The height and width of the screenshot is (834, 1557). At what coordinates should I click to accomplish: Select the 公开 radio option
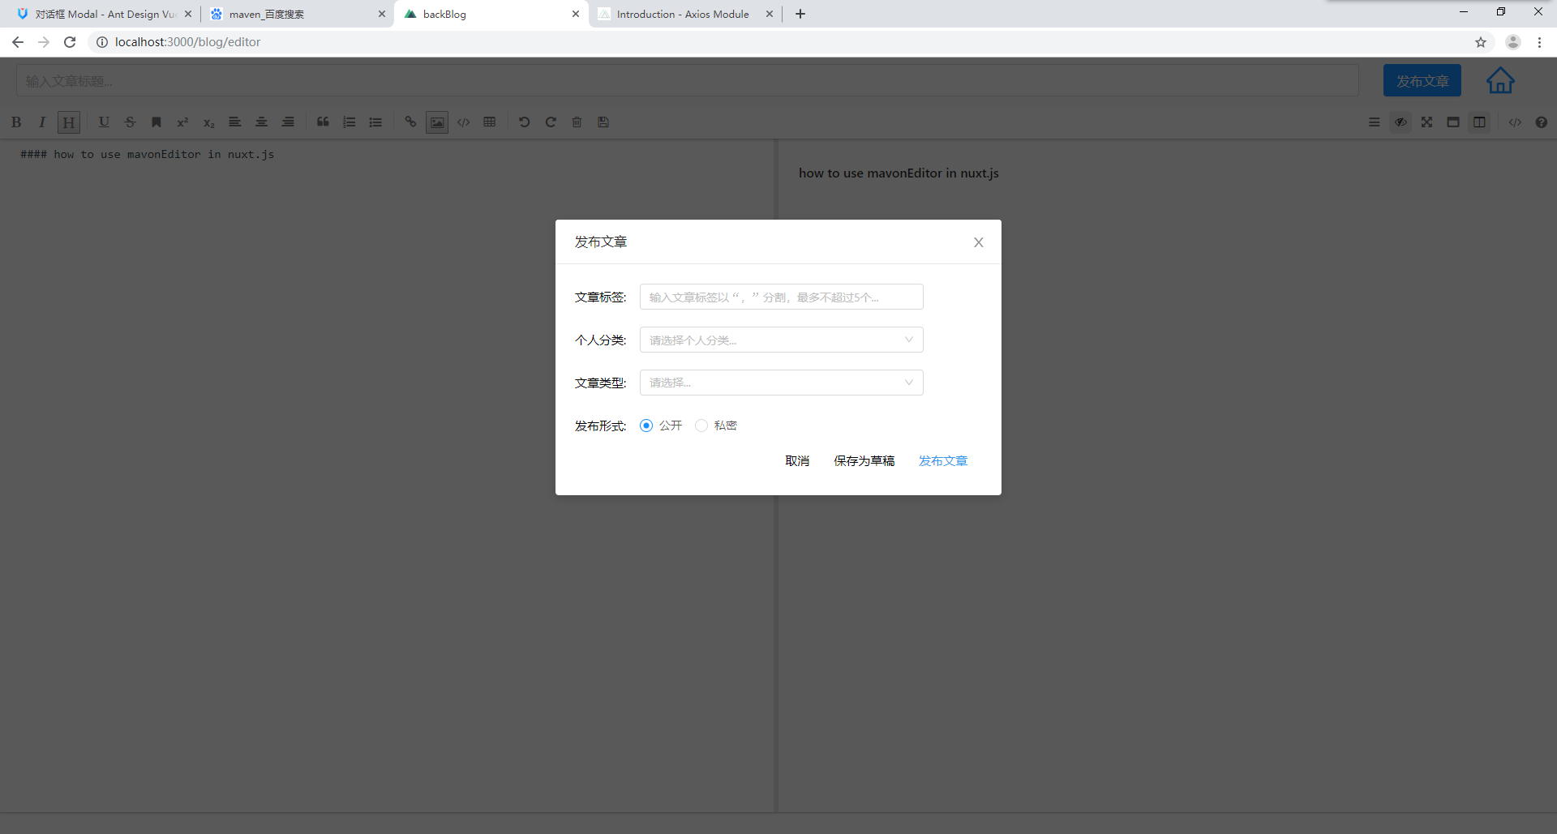646,426
